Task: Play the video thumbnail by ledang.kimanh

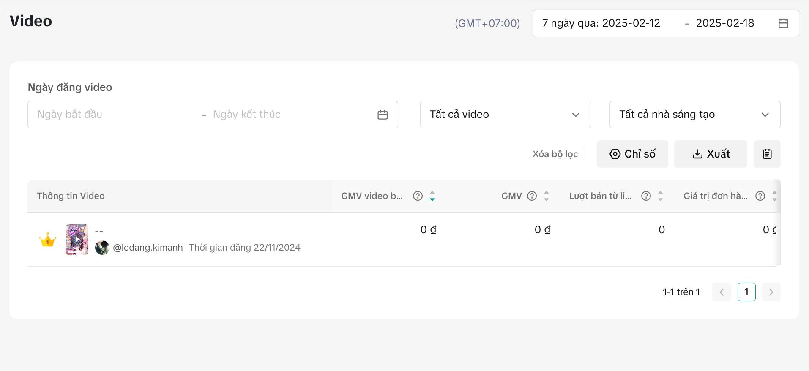Action: pyautogui.click(x=77, y=240)
